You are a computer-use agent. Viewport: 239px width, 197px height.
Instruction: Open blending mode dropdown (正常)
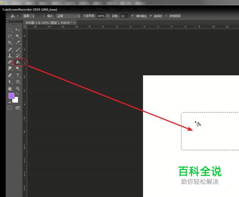[x=68, y=16]
